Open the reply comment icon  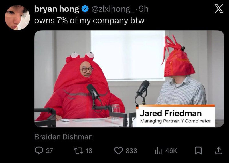39,151
